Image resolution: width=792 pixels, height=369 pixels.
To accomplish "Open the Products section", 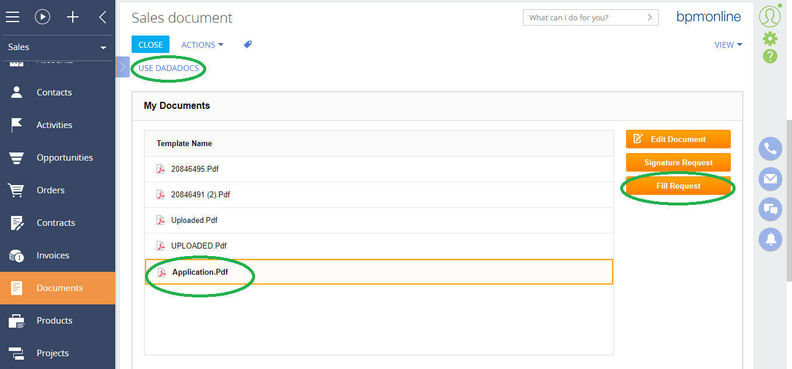I will [x=58, y=321].
